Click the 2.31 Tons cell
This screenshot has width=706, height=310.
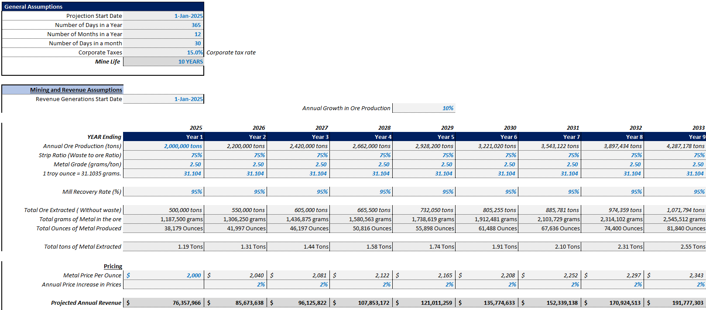tap(612, 246)
